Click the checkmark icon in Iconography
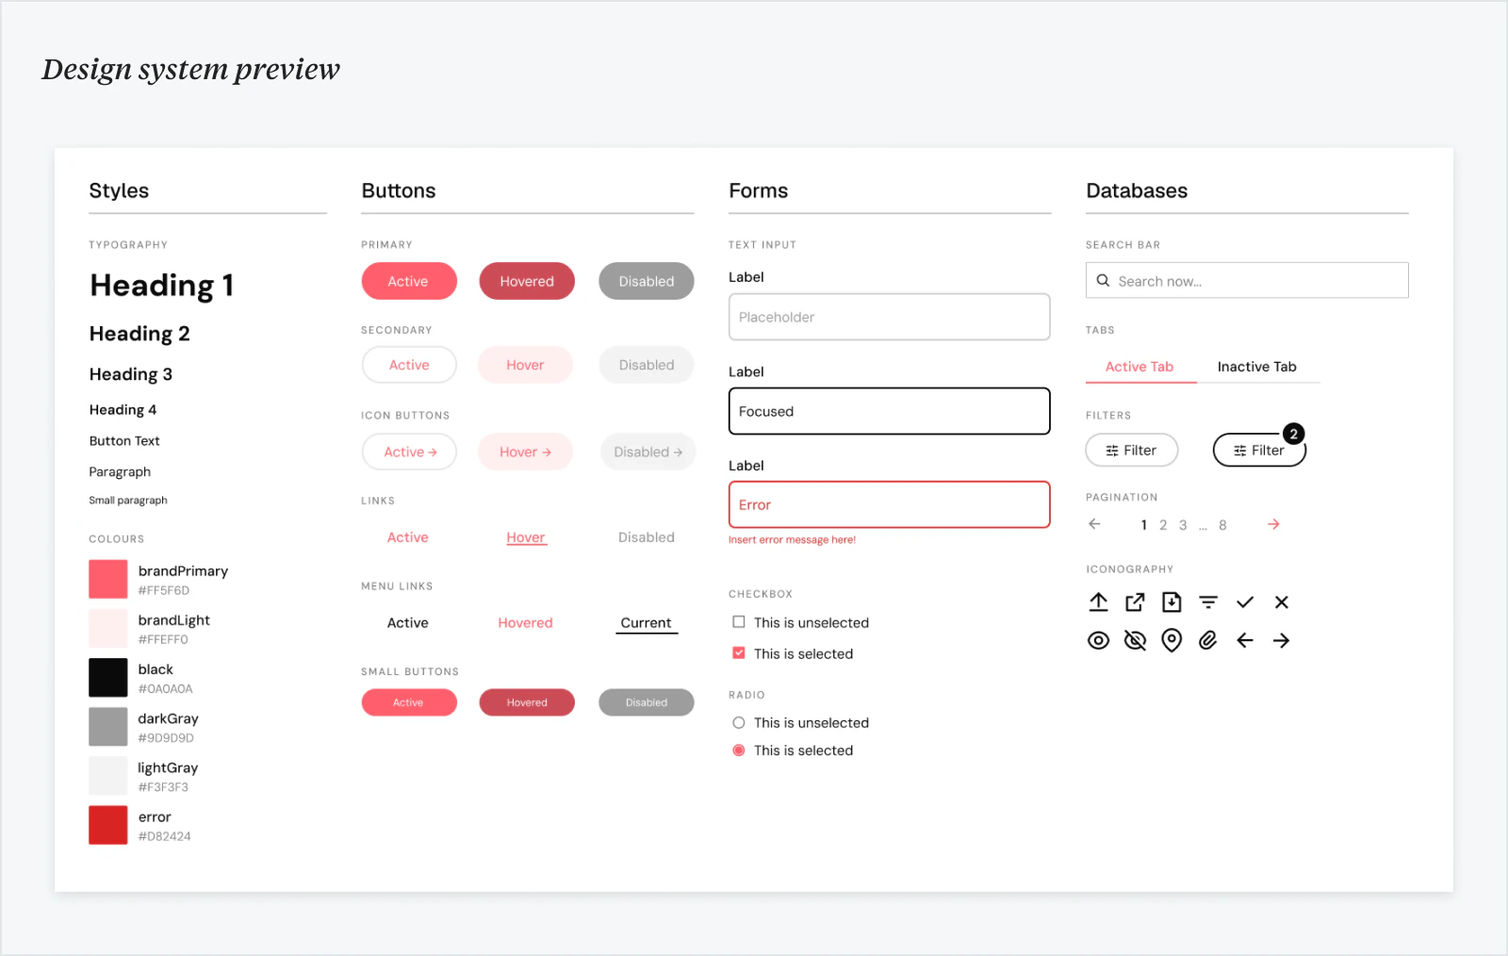This screenshot has width=1508, height=956. (1245, 602)
